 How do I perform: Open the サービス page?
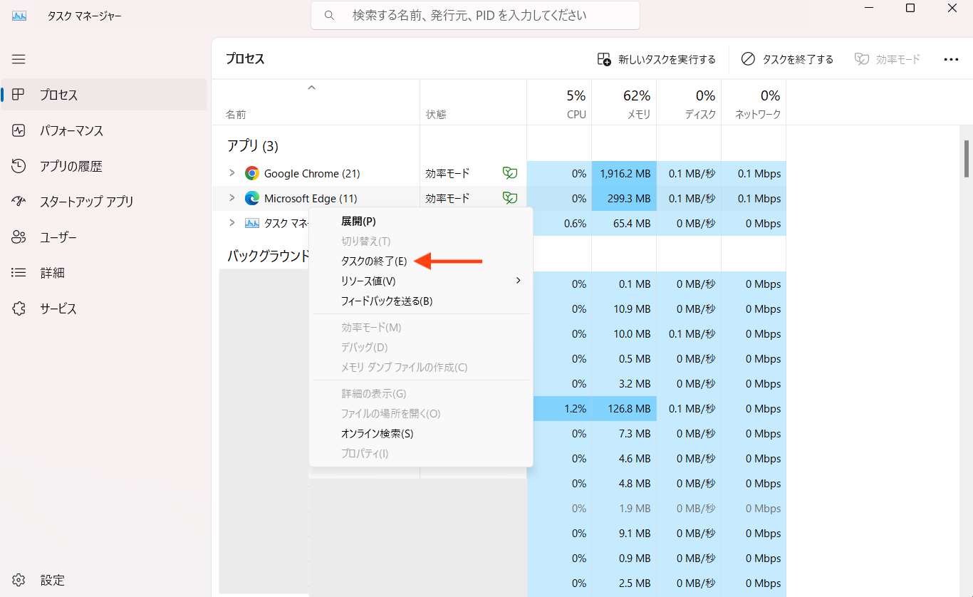104,308
